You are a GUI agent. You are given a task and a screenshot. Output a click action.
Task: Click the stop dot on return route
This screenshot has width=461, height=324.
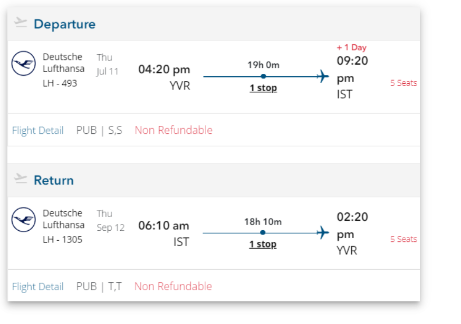pos(263,232)
